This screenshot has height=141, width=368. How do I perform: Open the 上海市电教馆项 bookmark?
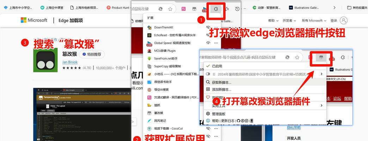point(84,7)
